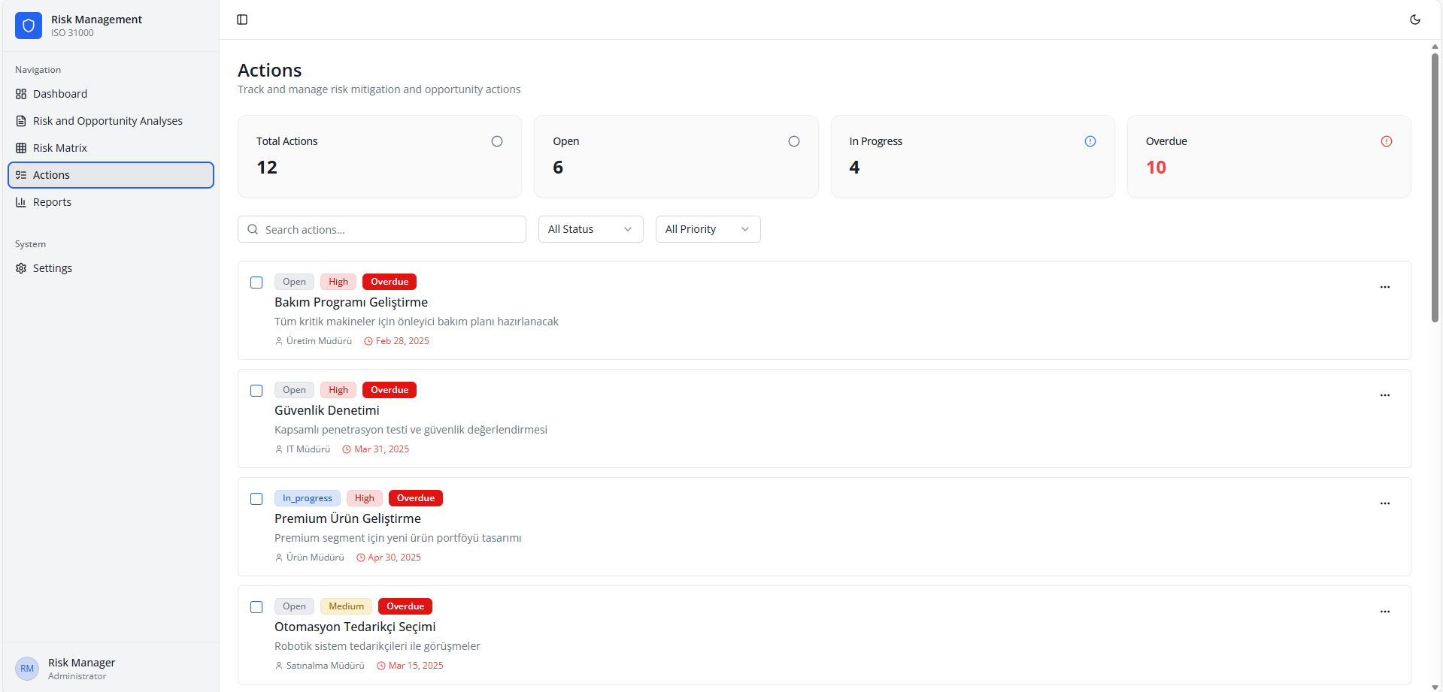Check the Otomasyon Tedarikçi Seçimi checkbox
The height and width of the screenshot is (692, 1443).
(256, 607)
